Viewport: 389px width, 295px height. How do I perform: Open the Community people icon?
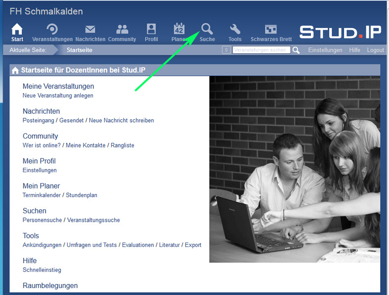122,30
